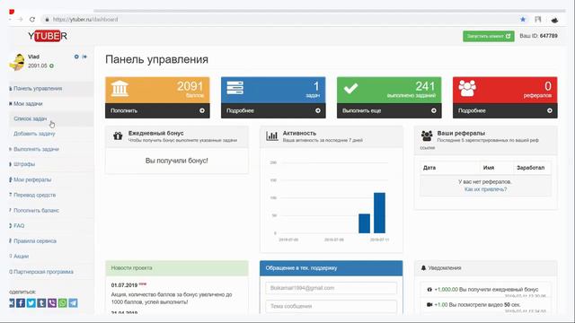This screenshot has width=575, height=323.
Task: Click the bar chart icon beside Активность
Action: pyautogui.click(x=272, y=135)
